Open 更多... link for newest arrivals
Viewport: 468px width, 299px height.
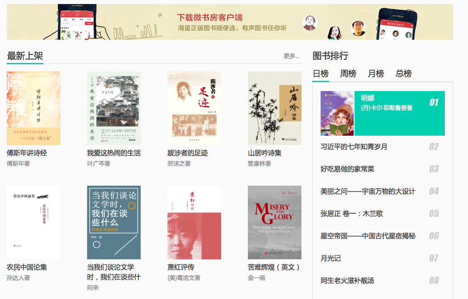[x=291, y=56]
